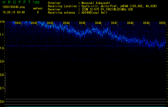Image resolution: width=168 pixels, height=107 pixels.
Task: Click the kHz unit label
Action: (x=3, y=22)
